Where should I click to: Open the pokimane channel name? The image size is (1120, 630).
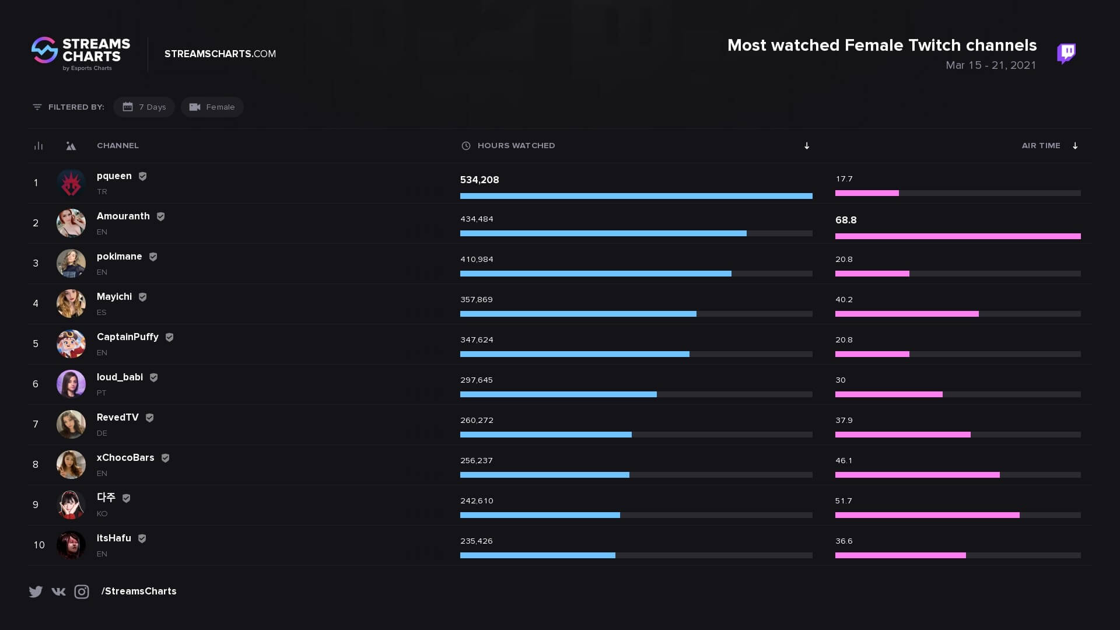point(120,257)
